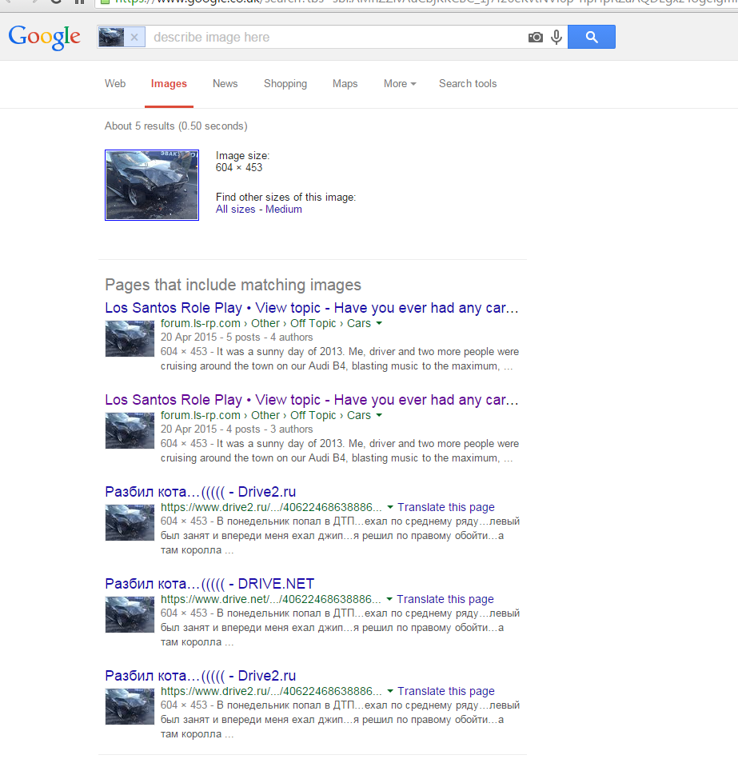Translate the first Drive2.ru page

click(x=446, y=507)
